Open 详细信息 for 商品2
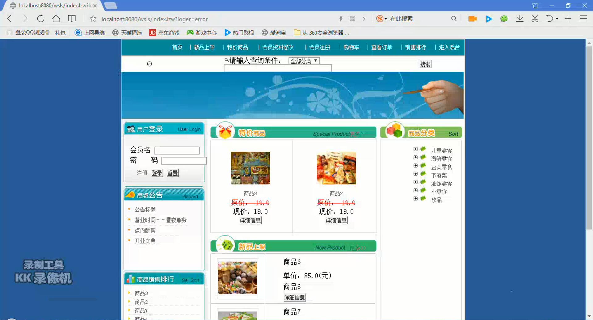 [336, 220]
